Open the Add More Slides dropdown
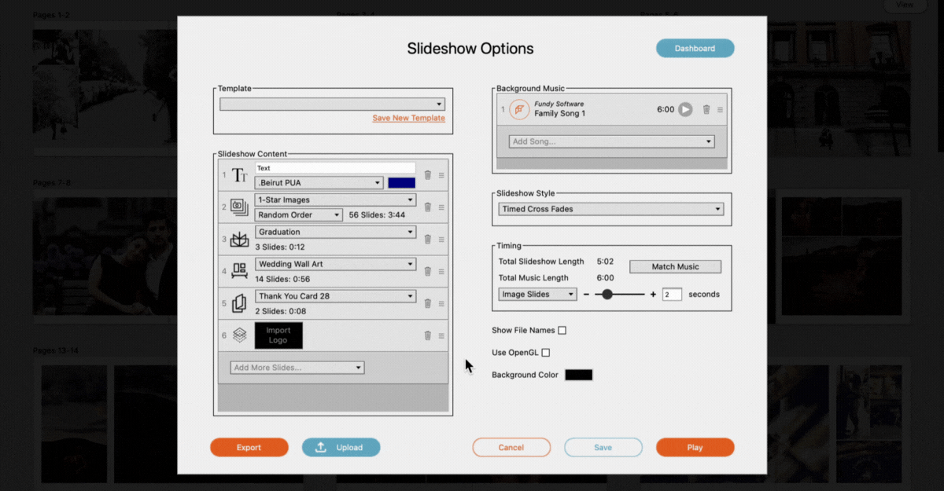 (x=297, y=368)
